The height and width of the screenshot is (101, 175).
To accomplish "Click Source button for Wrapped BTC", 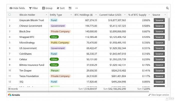I will (159, 37).
